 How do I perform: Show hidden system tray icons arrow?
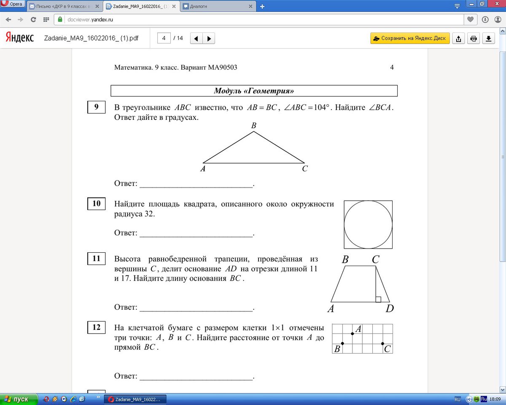tap(469, 399)
